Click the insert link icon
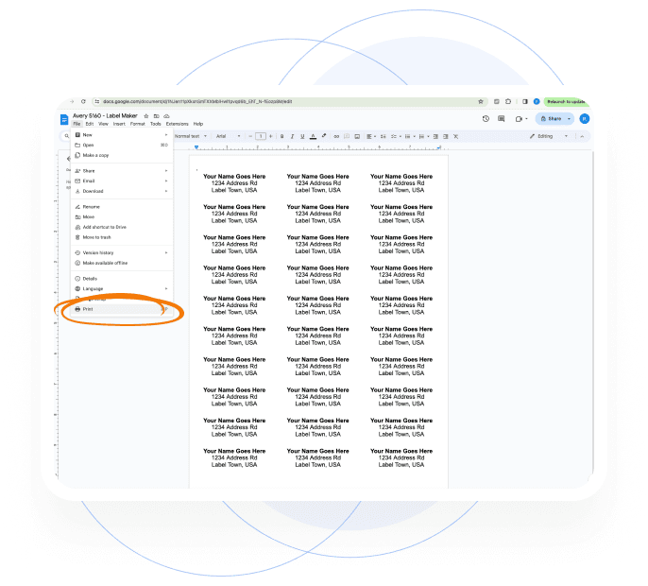The image size is (648, 586). [336, 136]
